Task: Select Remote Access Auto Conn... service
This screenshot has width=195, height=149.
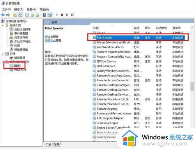Action: [x=114, y=75]
